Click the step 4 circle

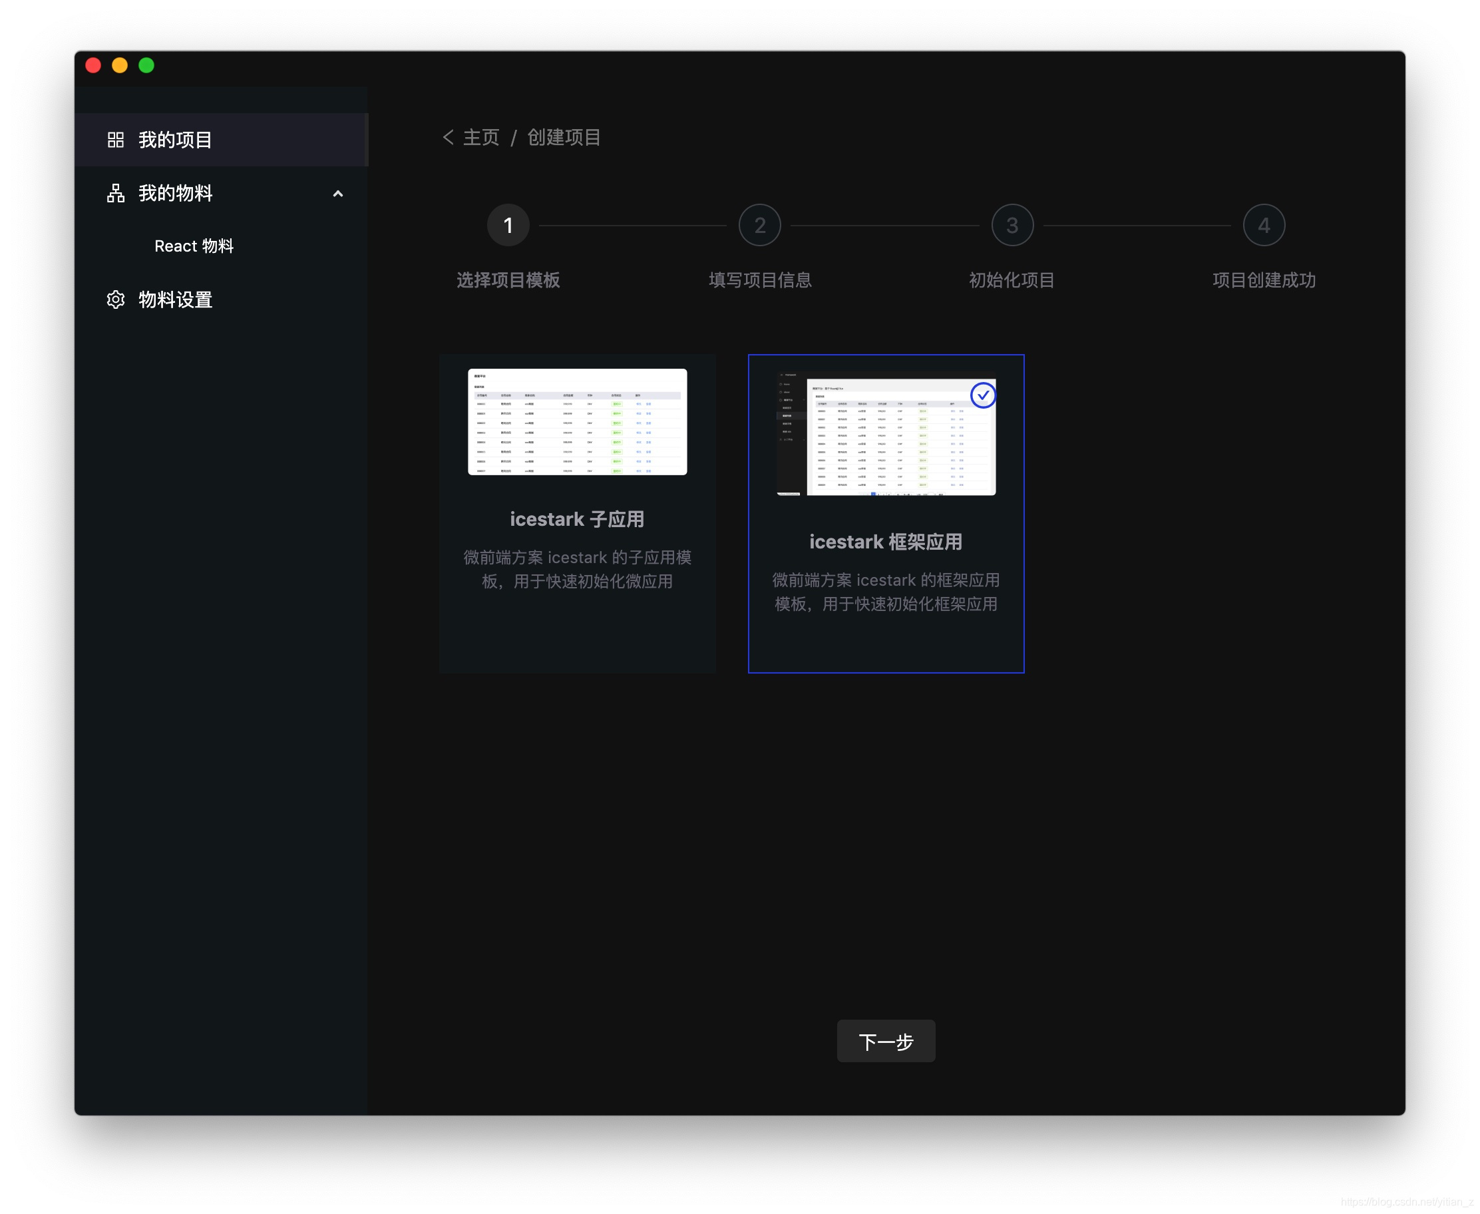pos(1263,225)
